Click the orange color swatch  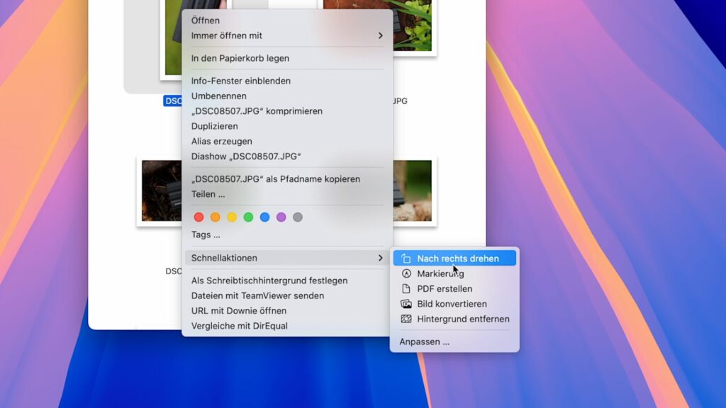coord(216,217)
